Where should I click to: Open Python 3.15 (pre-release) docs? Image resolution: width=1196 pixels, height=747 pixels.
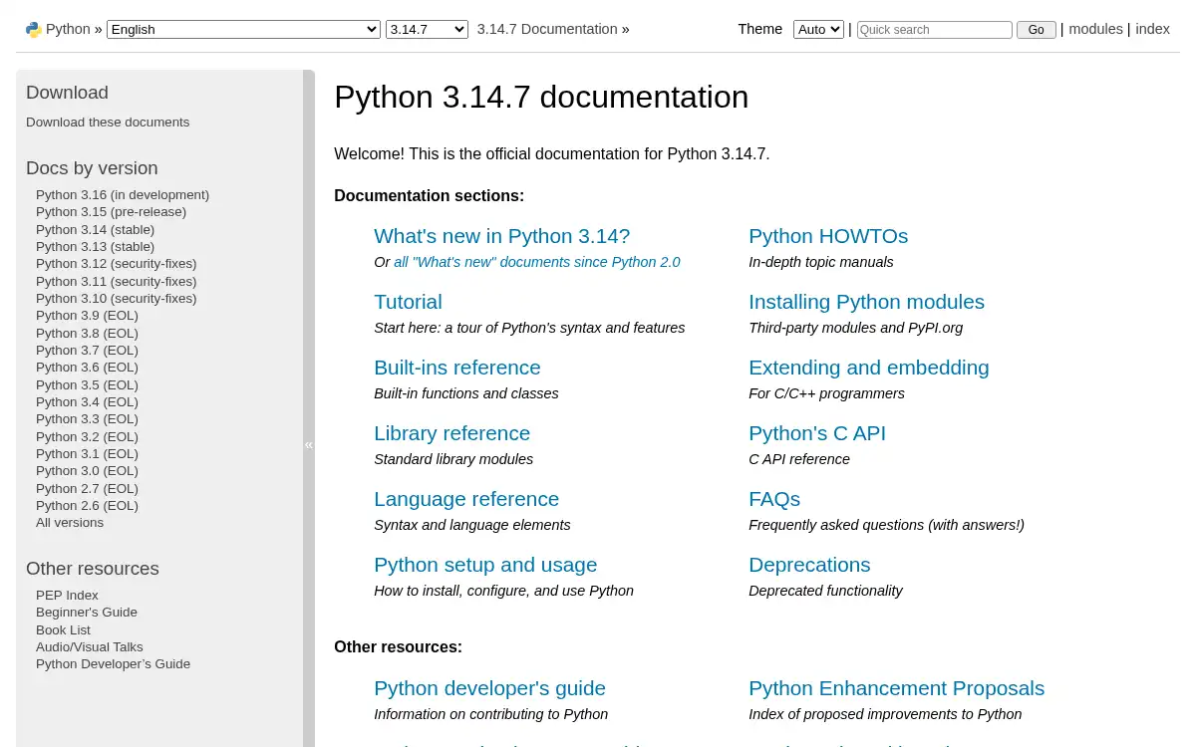[x=111, y=212]
